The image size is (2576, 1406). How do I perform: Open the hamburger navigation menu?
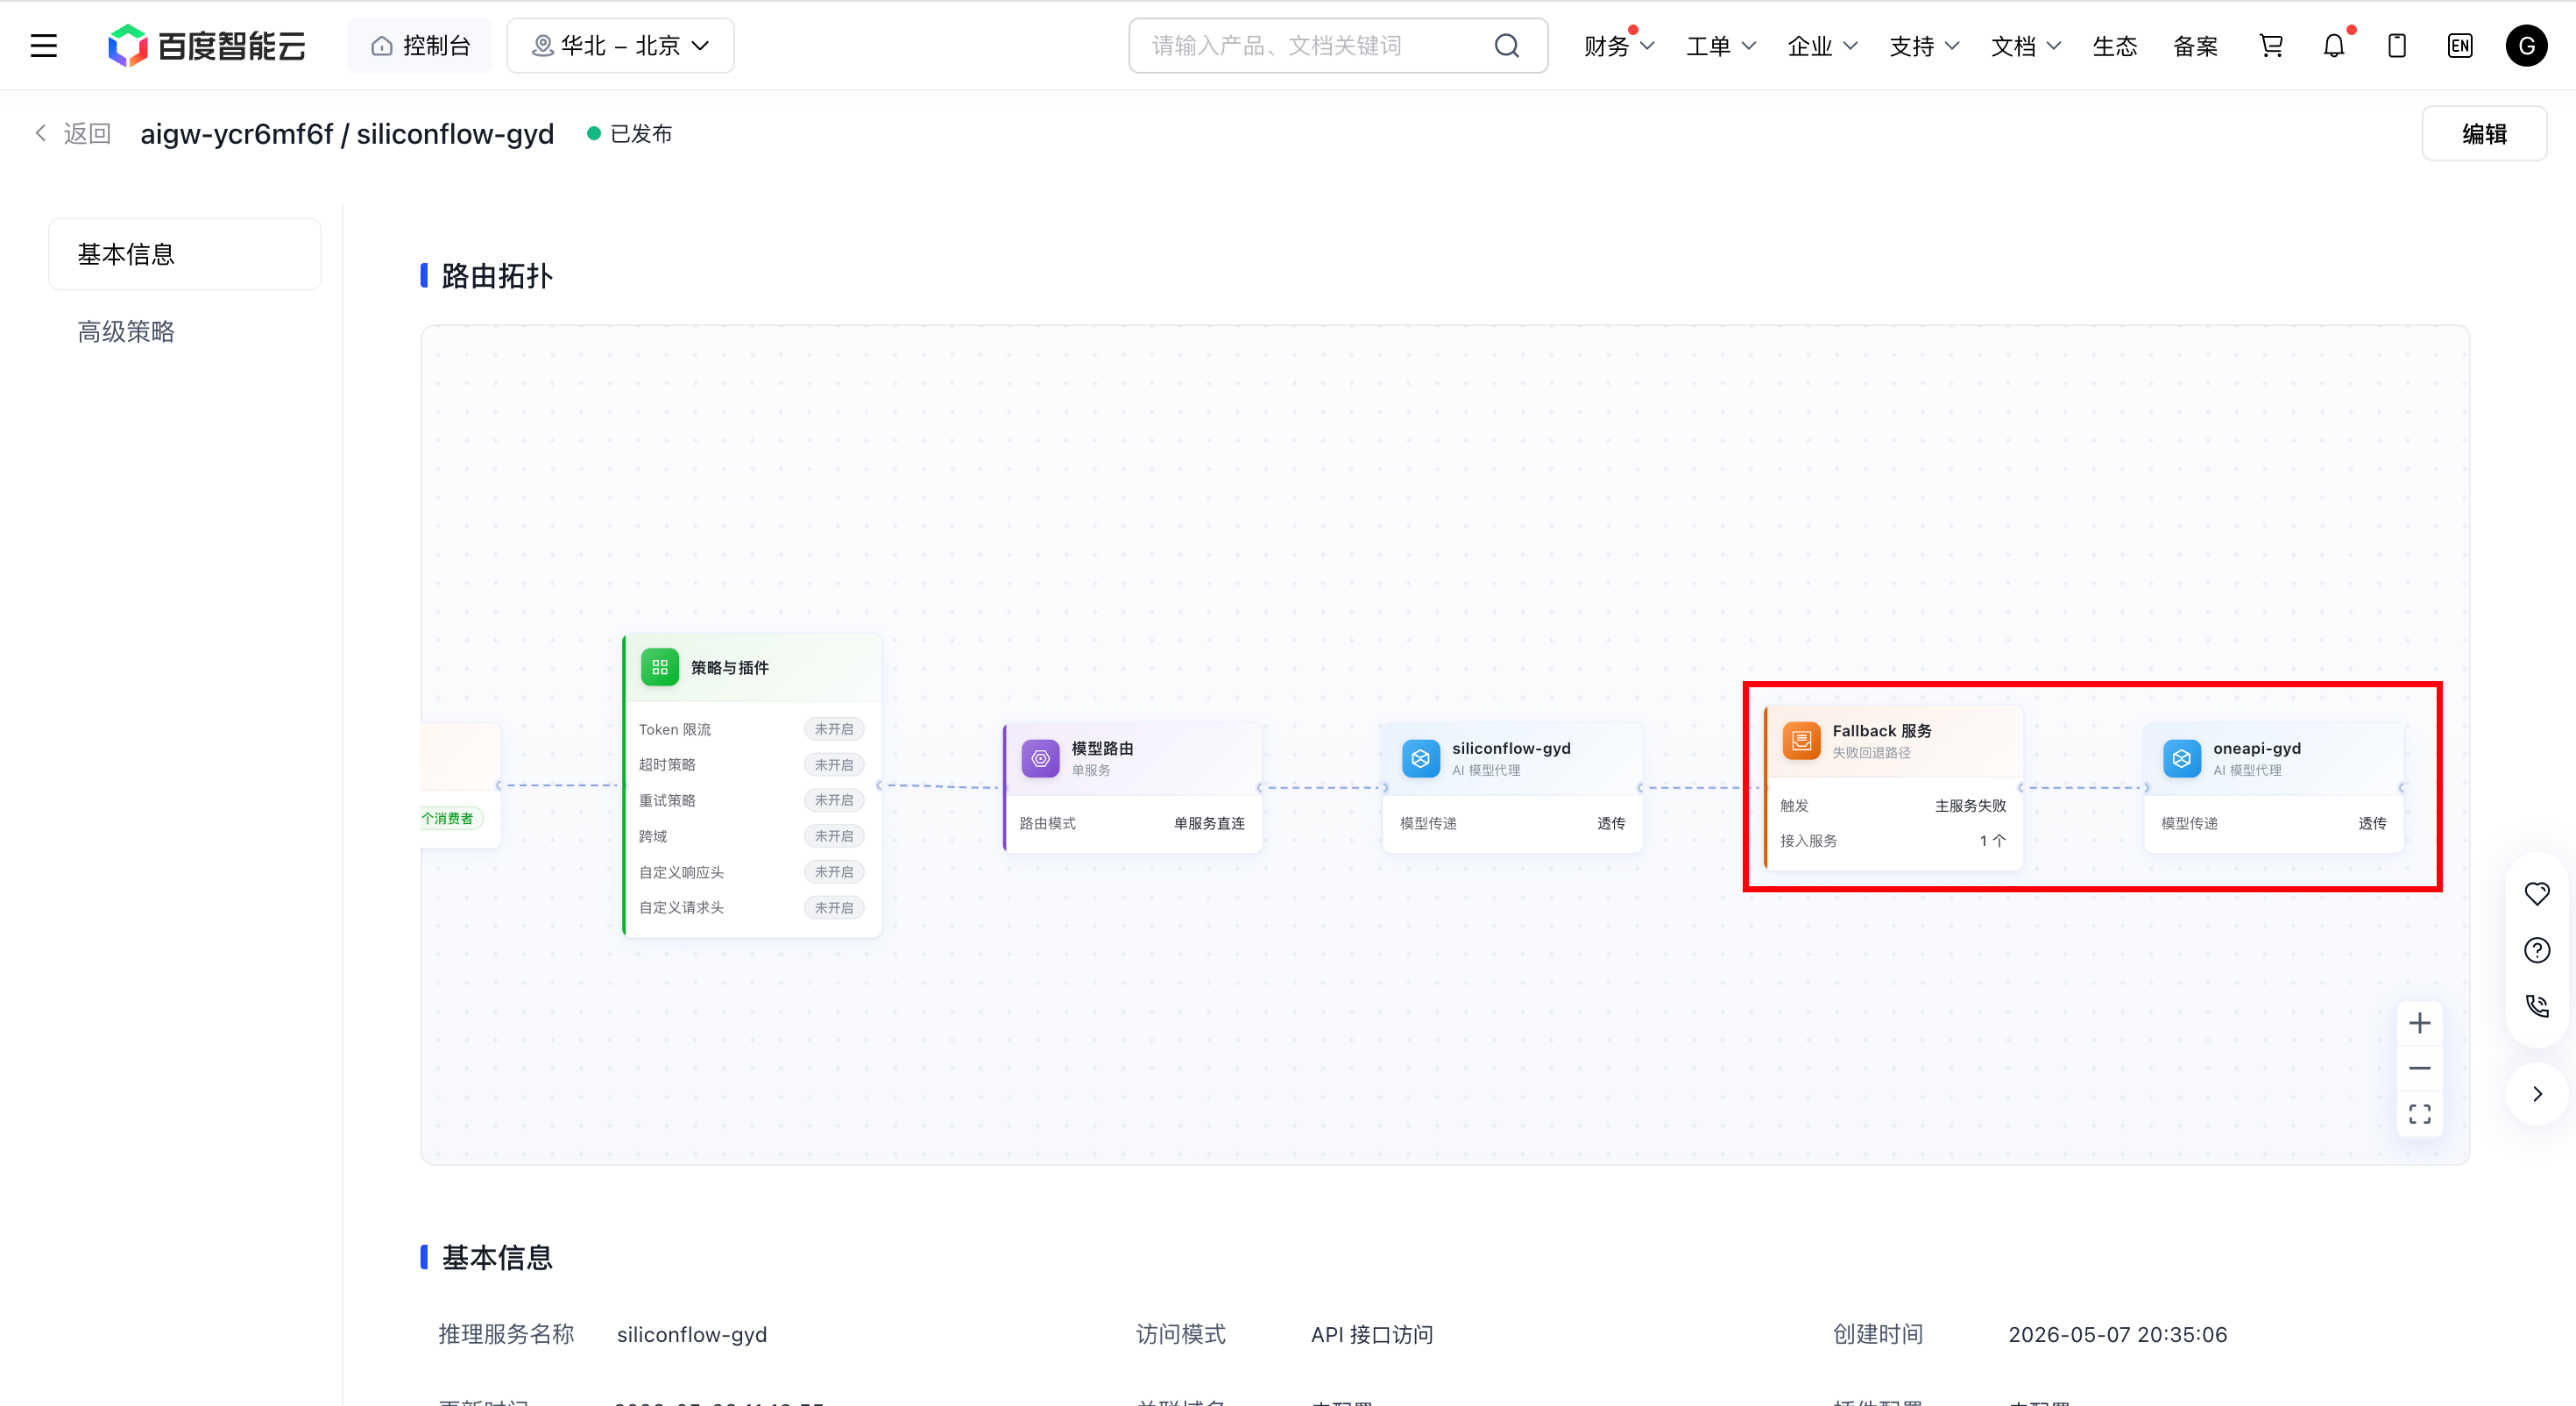pos(44,46)
